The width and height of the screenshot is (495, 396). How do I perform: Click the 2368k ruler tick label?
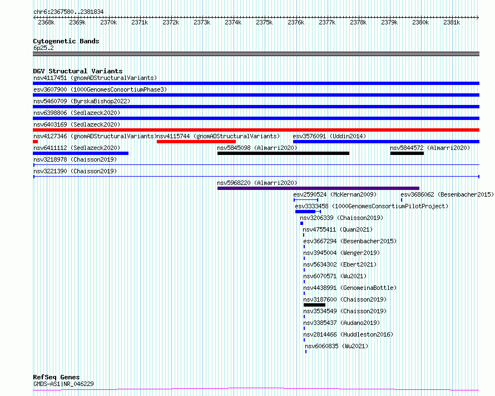pos(46,22)
